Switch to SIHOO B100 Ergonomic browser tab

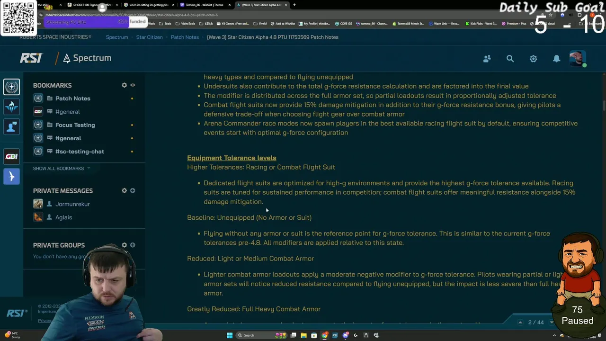pos(92,5)
